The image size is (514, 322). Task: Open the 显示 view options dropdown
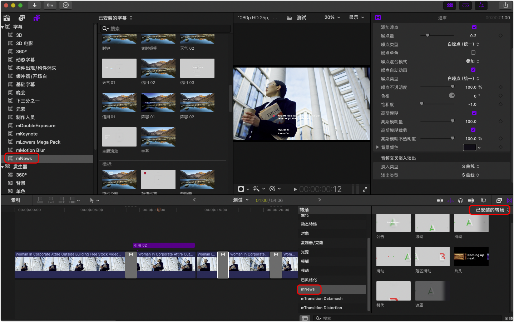point(356,18)
